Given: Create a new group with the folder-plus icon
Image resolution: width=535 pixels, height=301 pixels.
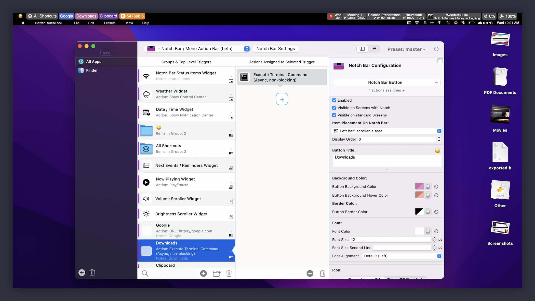Looking at the screenshot, I should coord(217,273).
